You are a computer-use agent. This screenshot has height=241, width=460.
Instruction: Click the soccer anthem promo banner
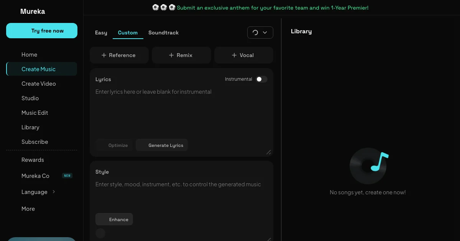pyautogui.click(x=260, y=8)
